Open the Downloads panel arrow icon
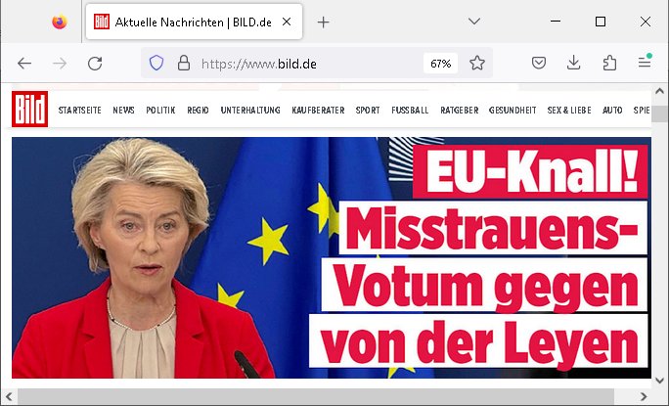The image size is (669, 406). click(574, 63)
